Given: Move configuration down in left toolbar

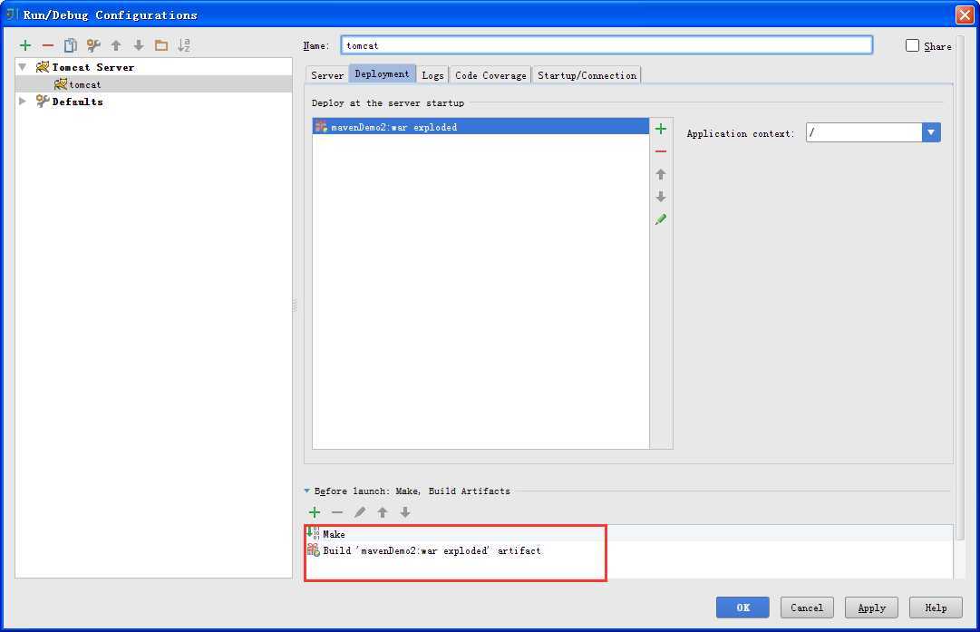Looking at the screenshot, I should pos(139,45).
